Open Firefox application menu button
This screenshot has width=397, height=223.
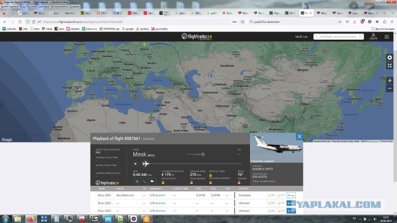point(392,22)
